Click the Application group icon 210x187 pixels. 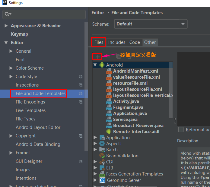102,138
